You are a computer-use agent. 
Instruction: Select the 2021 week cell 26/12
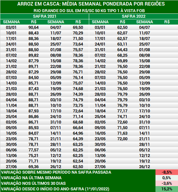(x=56, y=167)
